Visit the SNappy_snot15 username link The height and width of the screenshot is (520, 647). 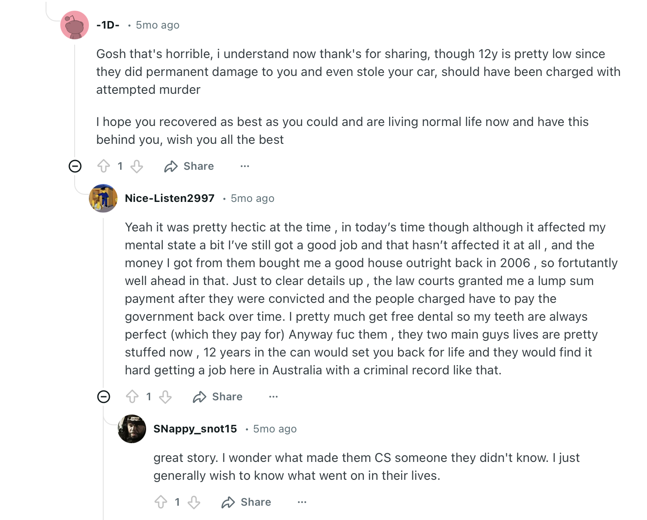click(195, 429)
